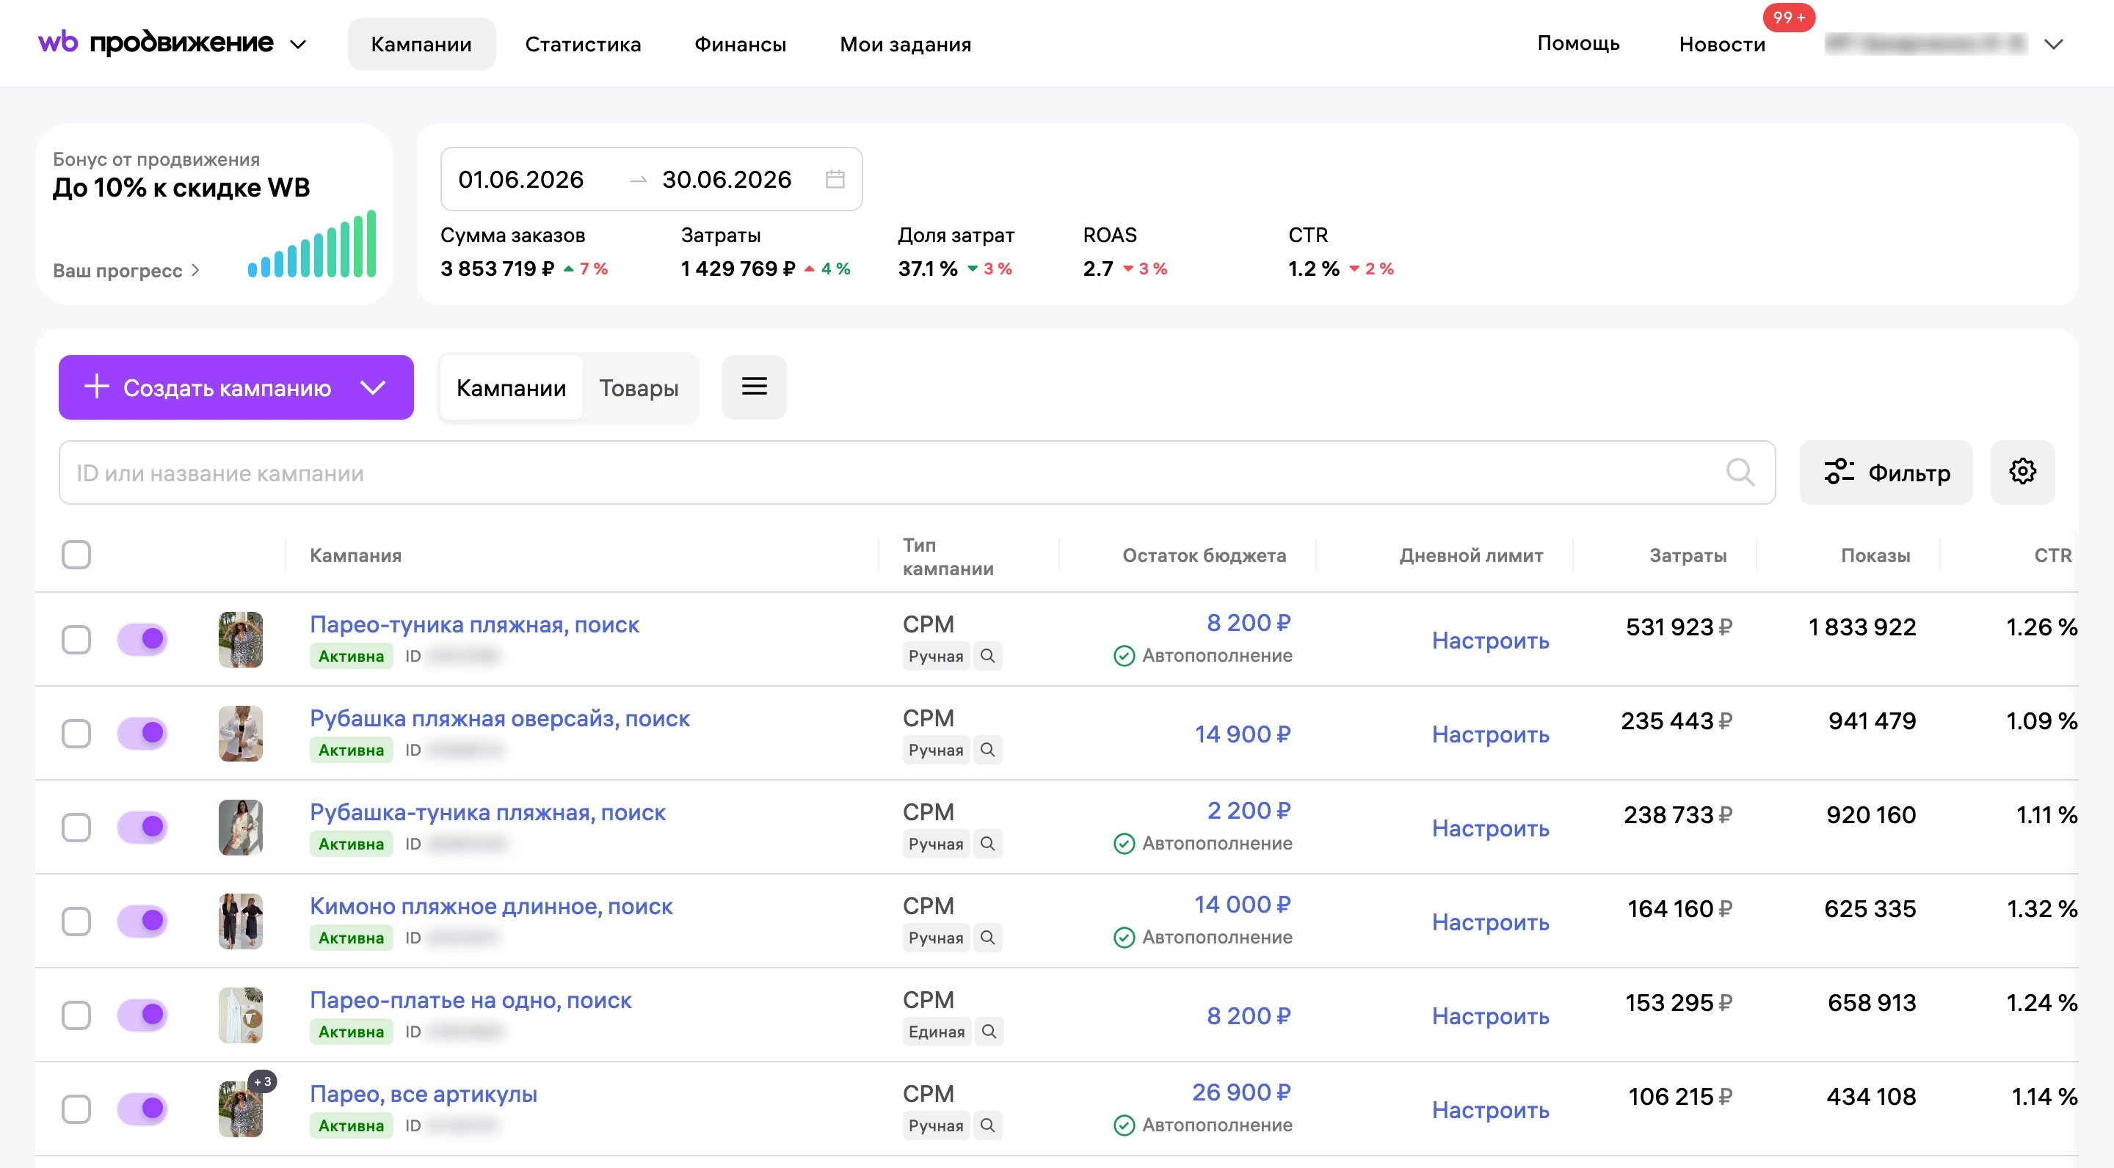Image resolution: width=2114 pixels, height=1168 pixels.
Task: Click the hamburger list-view icon
Action: [754, 387]
